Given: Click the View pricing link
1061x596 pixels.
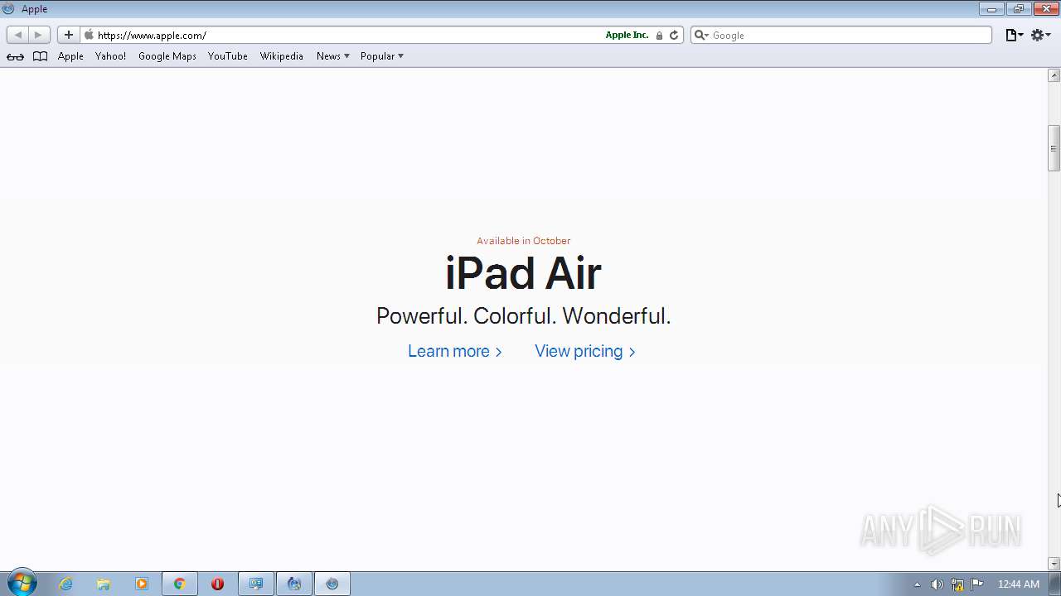Looking at the screenshot, I should (x=585, y=351).
